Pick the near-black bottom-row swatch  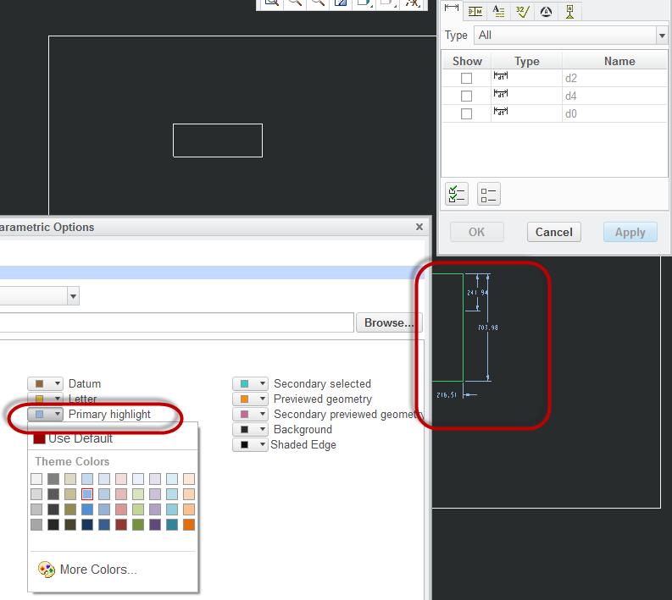pos(53,525)
